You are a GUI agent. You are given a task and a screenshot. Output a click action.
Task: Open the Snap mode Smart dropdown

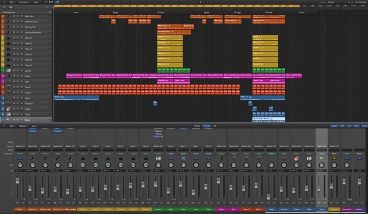pyautogui.click(x=337, y=2)
